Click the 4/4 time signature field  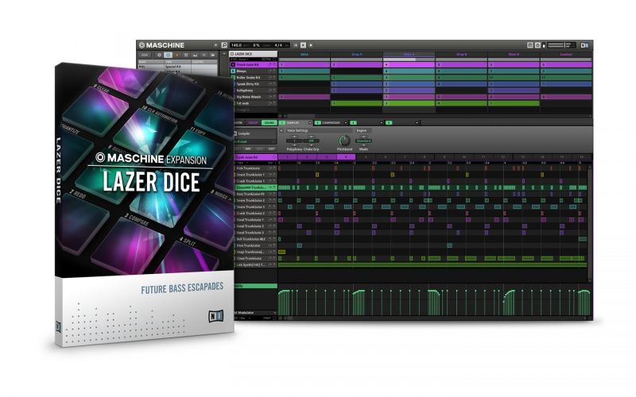coord(279,45)
